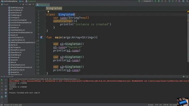Click the 'constructor' keyword in the code
Screen dimensions: 189x106
pyautogui.click(x=63, y=21)
